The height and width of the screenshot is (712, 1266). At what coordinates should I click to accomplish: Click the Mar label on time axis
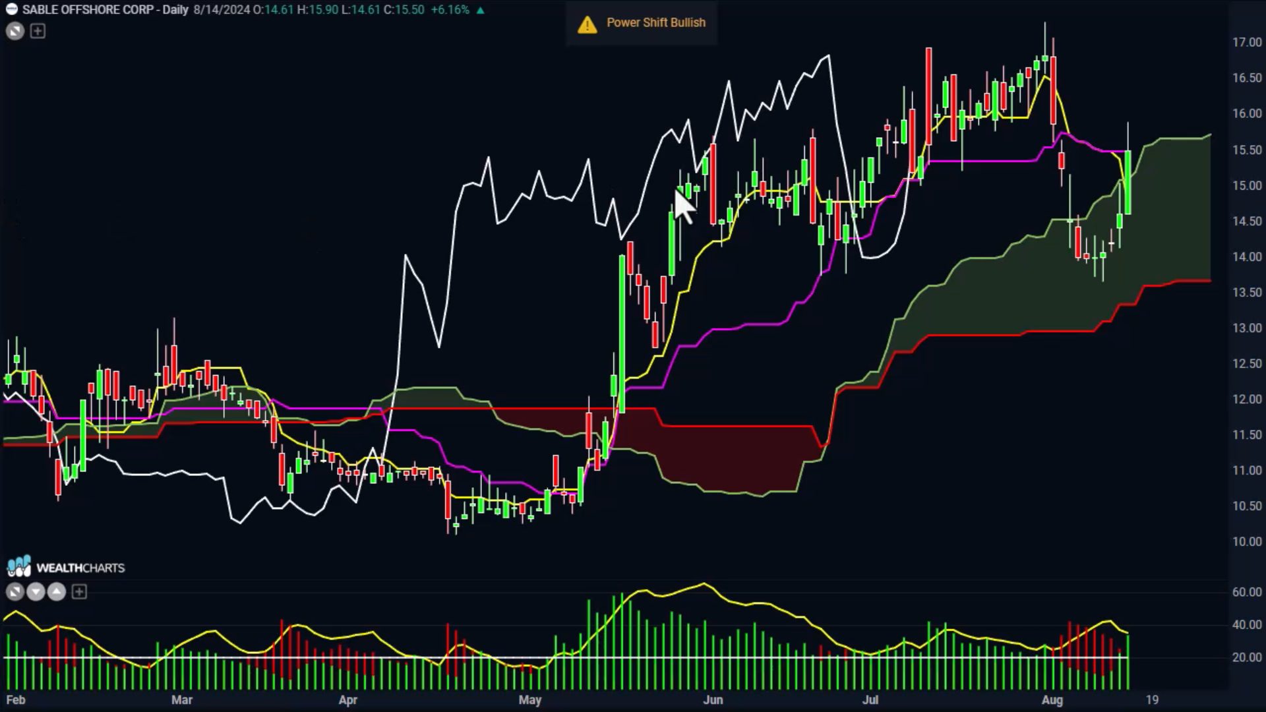182,700
